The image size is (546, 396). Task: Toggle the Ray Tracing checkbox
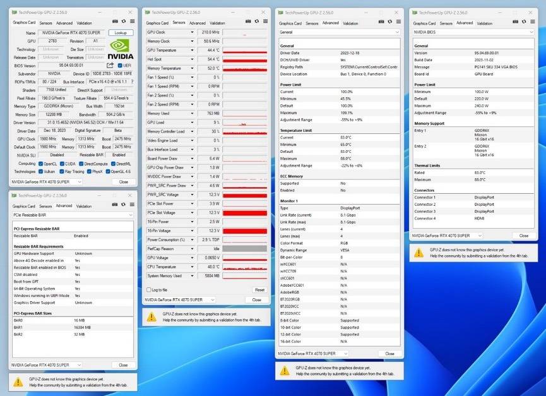62,171
